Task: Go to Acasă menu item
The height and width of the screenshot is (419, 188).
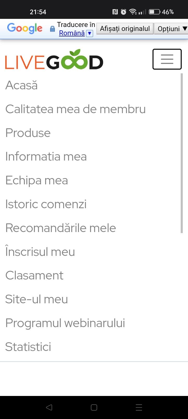Action: point(21,85)
